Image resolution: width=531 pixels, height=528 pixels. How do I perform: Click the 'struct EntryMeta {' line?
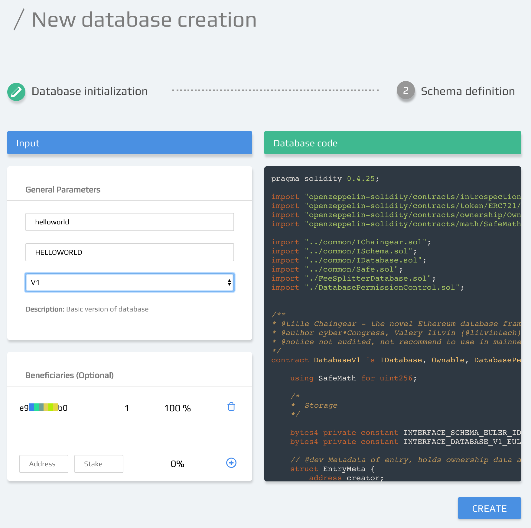[332, 469]
